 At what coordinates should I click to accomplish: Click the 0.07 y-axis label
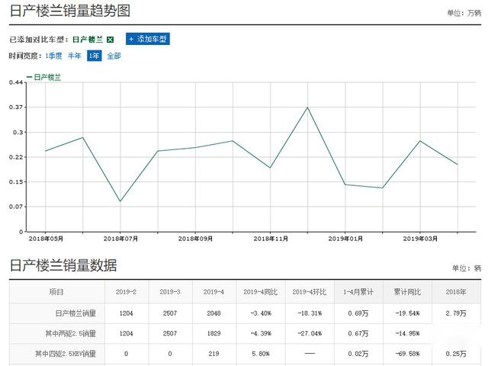16,207
